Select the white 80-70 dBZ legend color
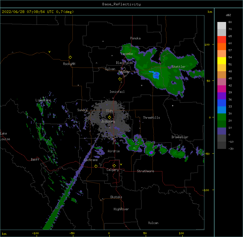The image size is (243, 237). 222,26
